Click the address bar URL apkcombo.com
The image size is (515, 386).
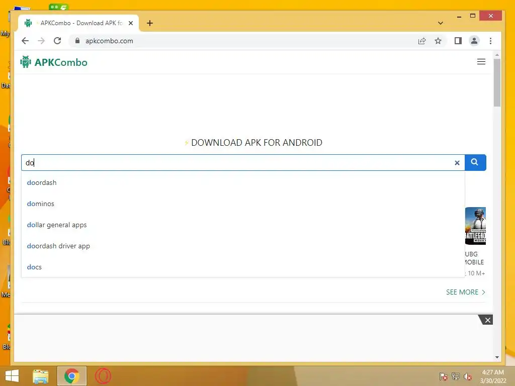click(x=109, y=41)
